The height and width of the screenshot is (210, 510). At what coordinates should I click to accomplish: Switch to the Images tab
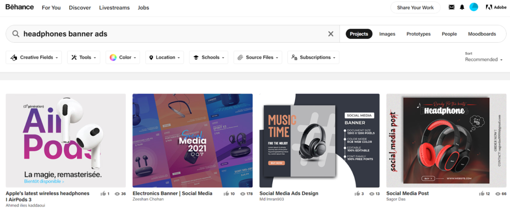click(x=387, y=34)
